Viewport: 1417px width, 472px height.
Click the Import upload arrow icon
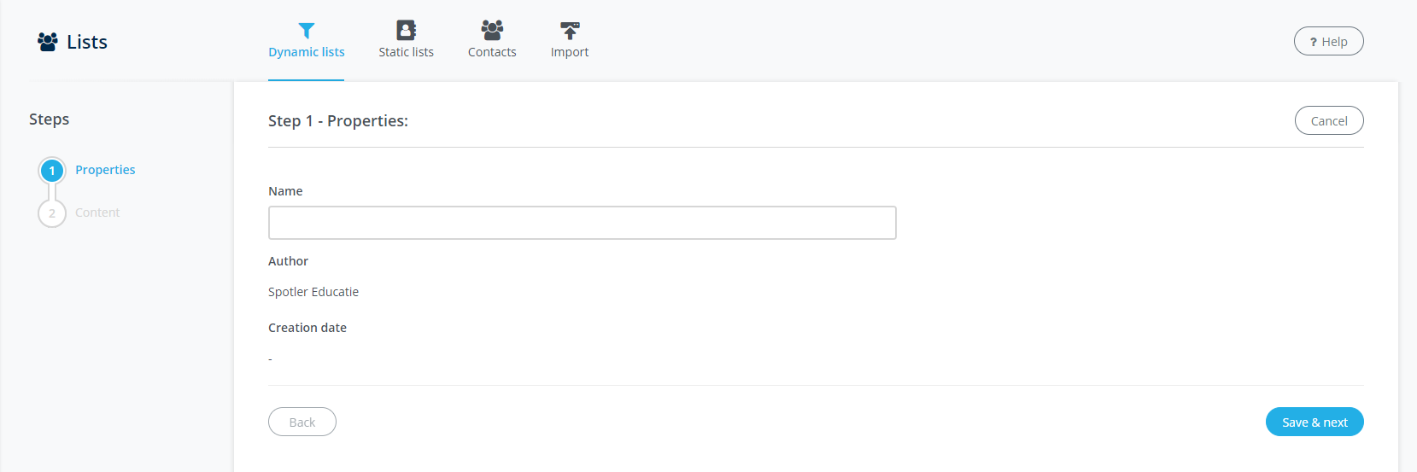[x=570, y=31]
